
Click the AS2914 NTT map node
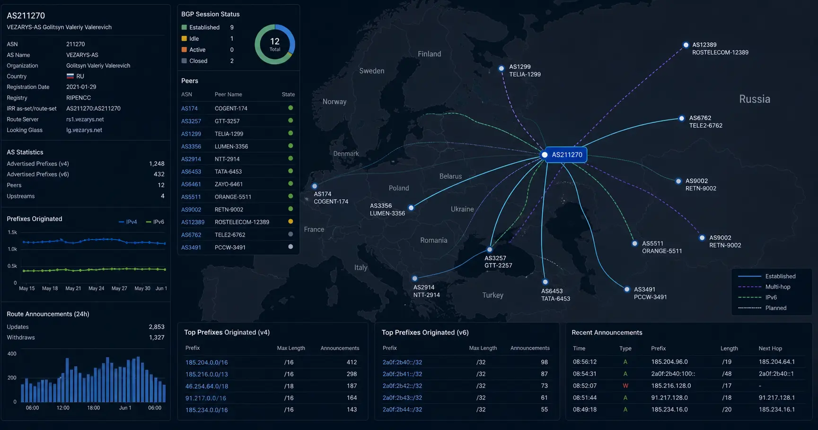point(415,279)
